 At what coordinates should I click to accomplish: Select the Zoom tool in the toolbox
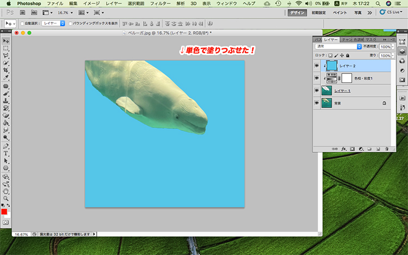(6, 198)
